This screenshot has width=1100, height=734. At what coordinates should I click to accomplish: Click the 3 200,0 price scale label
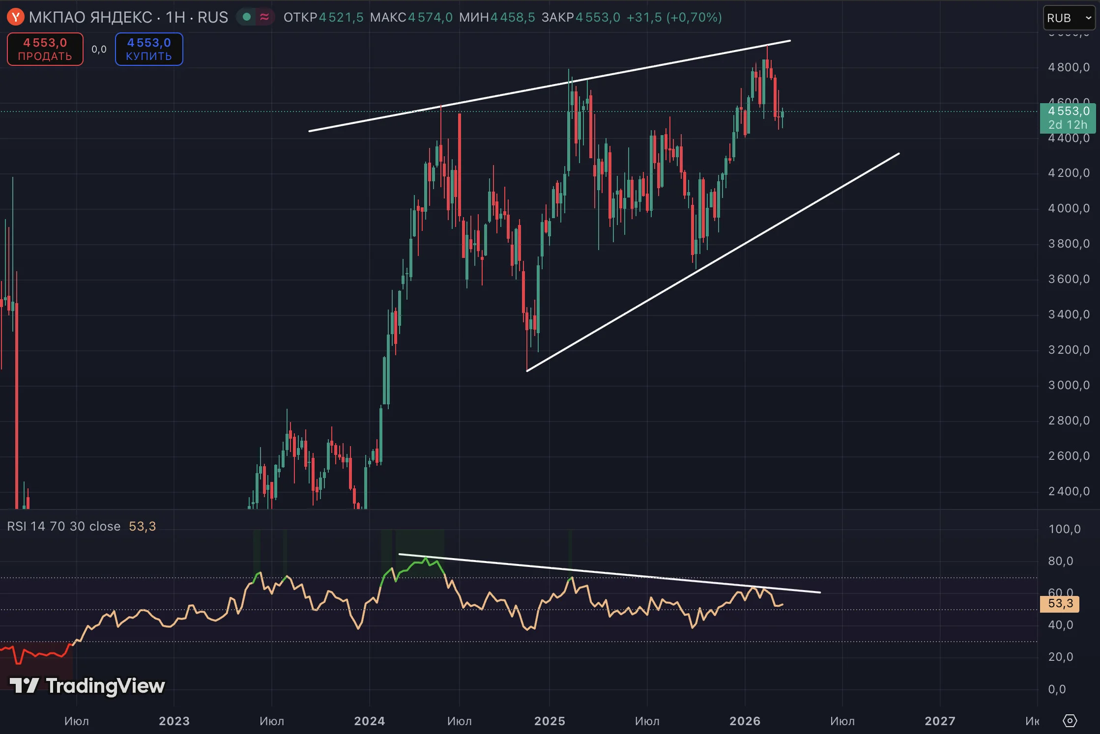coord(1069,350)
